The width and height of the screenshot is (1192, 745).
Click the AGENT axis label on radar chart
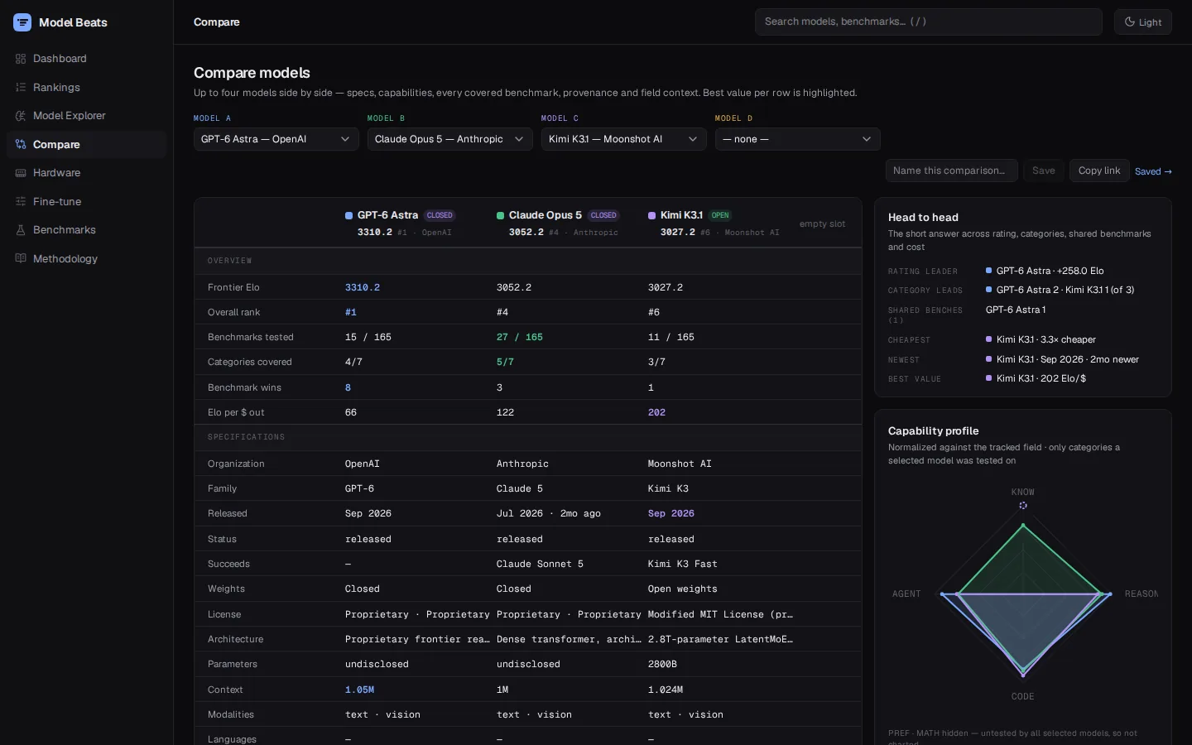pos(906,594)
